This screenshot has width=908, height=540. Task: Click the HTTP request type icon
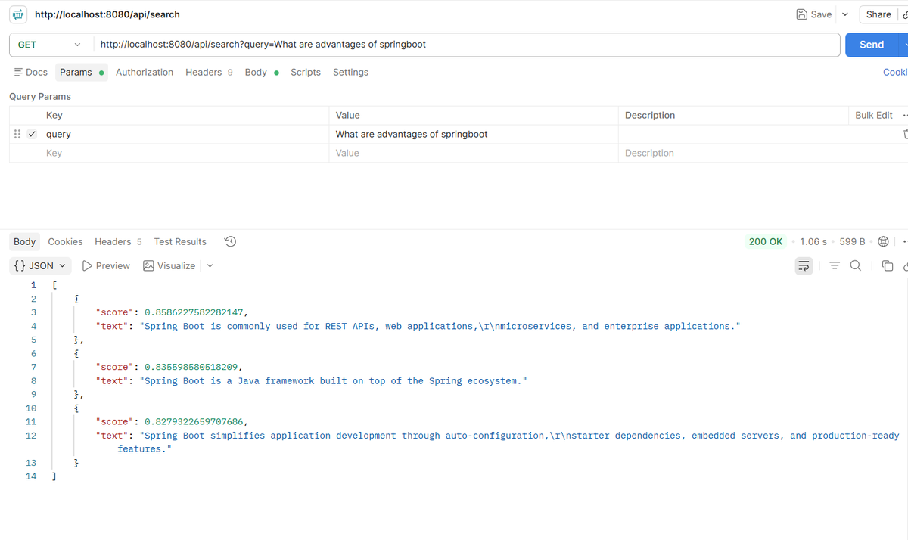(19, 14)
